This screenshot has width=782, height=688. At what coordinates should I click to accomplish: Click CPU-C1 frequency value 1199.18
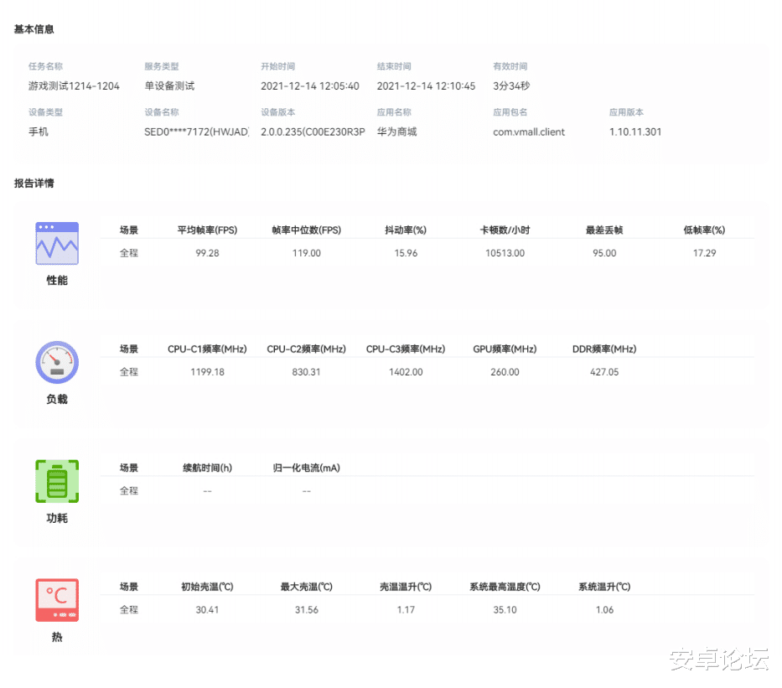(x=207, y=372)
